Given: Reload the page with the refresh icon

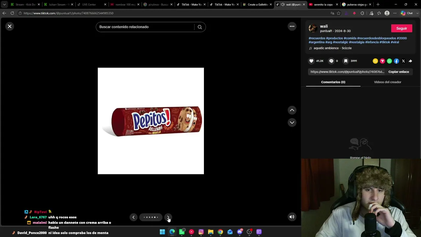Looking at the screenshot, I should point(12,13).
